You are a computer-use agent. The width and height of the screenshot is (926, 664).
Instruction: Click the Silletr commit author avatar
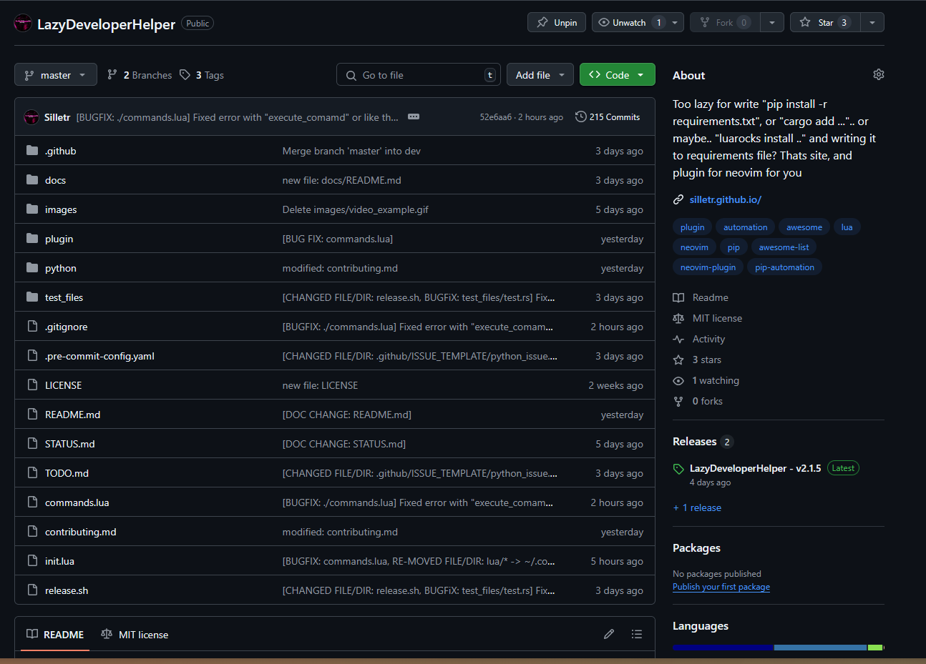31,117
